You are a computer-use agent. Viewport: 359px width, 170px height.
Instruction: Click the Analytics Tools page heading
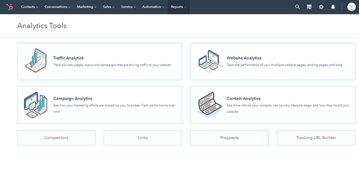click(42, 26)
